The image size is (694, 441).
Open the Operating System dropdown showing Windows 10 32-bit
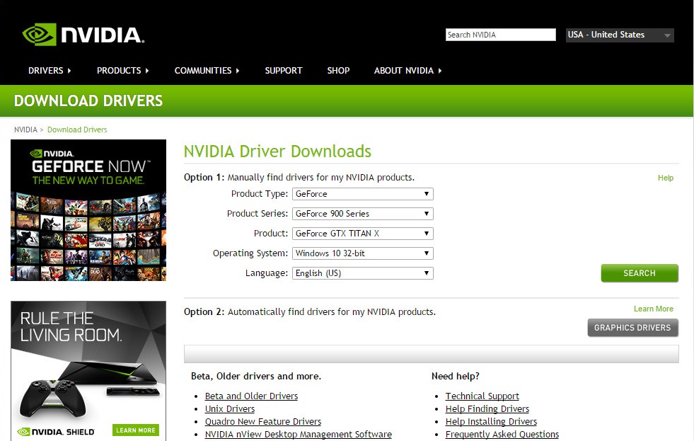[x=362, y=253]
